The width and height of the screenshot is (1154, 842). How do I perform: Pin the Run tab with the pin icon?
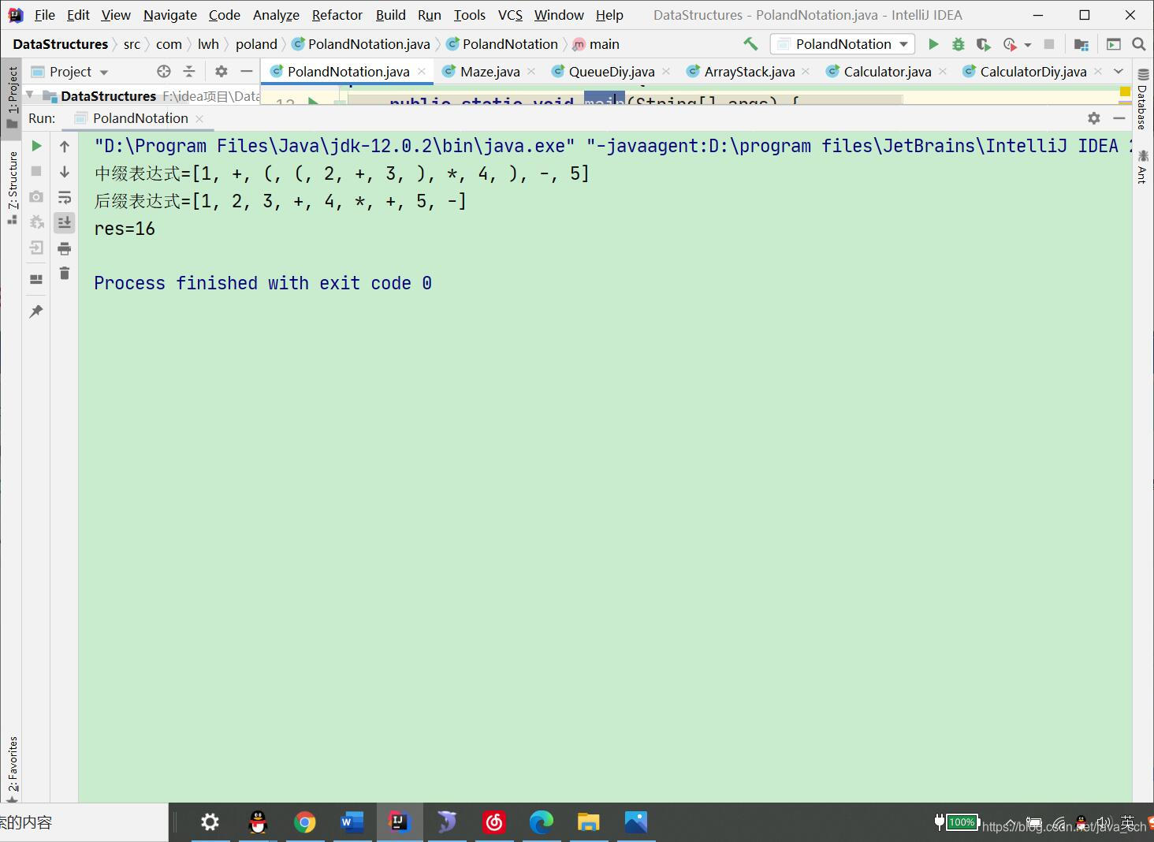pyautogui.click(x=36, y=311)
